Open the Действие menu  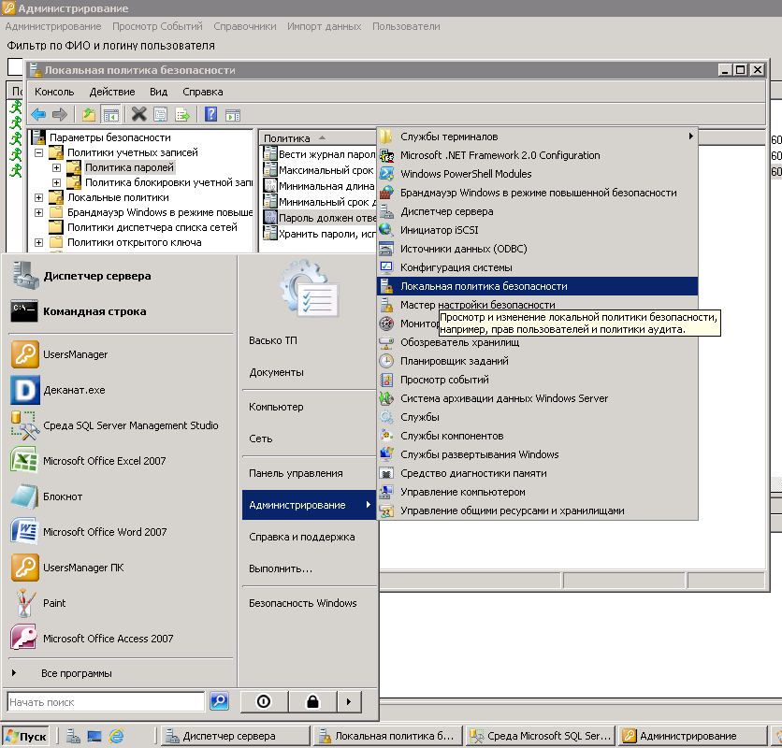pos(112,92)
